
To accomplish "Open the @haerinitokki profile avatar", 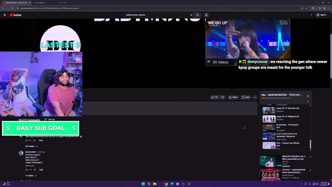I will coord(21,153).
